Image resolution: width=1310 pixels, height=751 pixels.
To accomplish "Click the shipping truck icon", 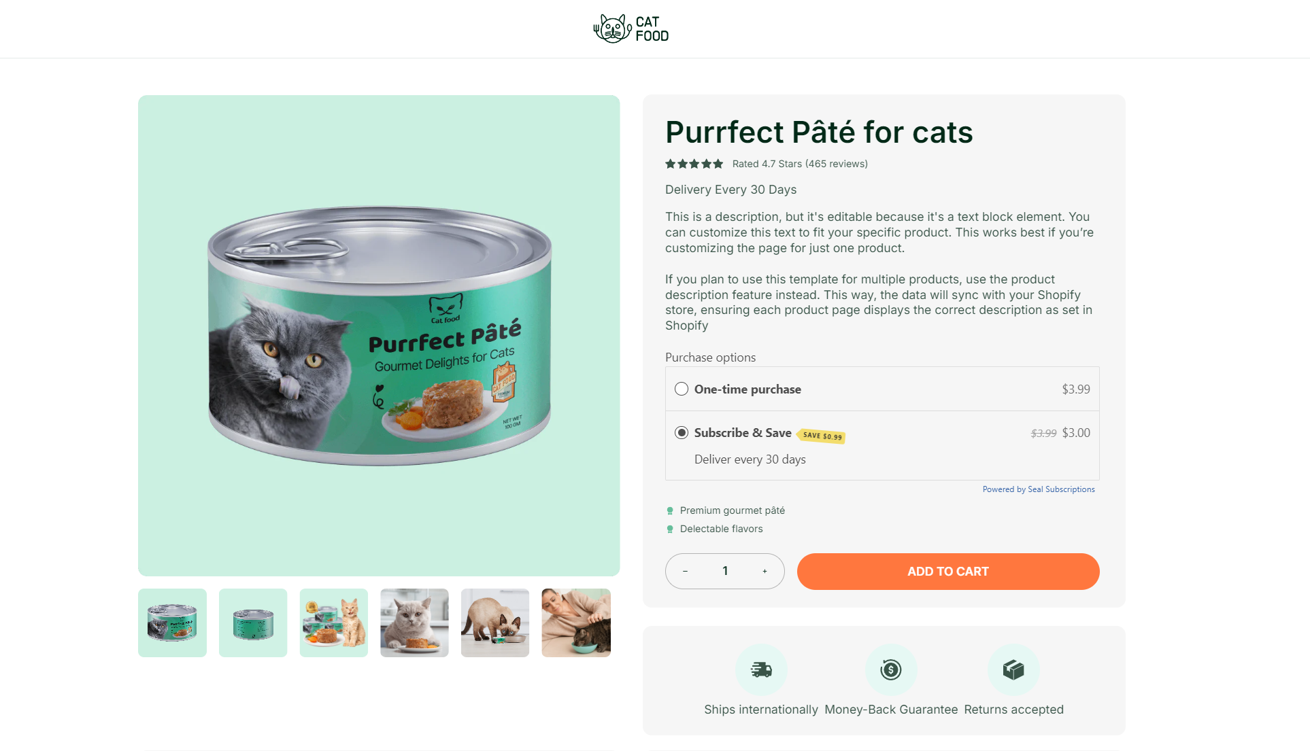I will [x=761, y=670].
